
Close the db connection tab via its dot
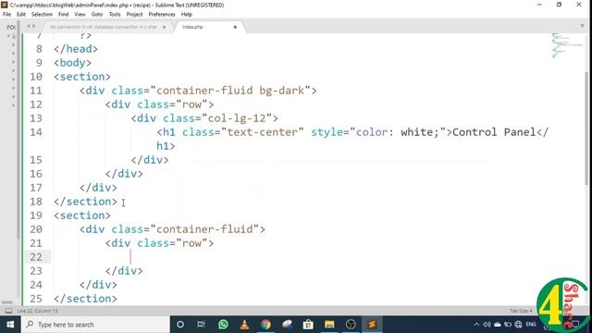(x=165, y=27)
